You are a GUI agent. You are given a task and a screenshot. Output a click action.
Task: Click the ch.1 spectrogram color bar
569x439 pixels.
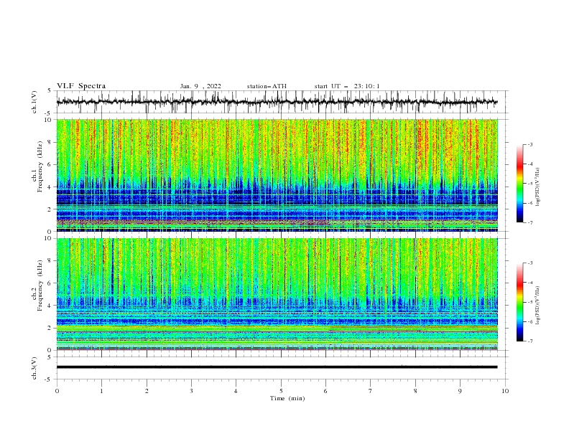click(x=520, y=183)
